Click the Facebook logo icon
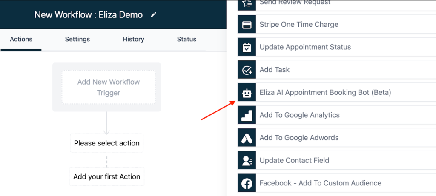 point(247,183)
